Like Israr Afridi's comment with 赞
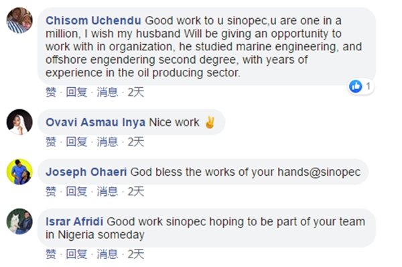Image resolution: width=402 pixels, height=267 pixels. (51, 254)
